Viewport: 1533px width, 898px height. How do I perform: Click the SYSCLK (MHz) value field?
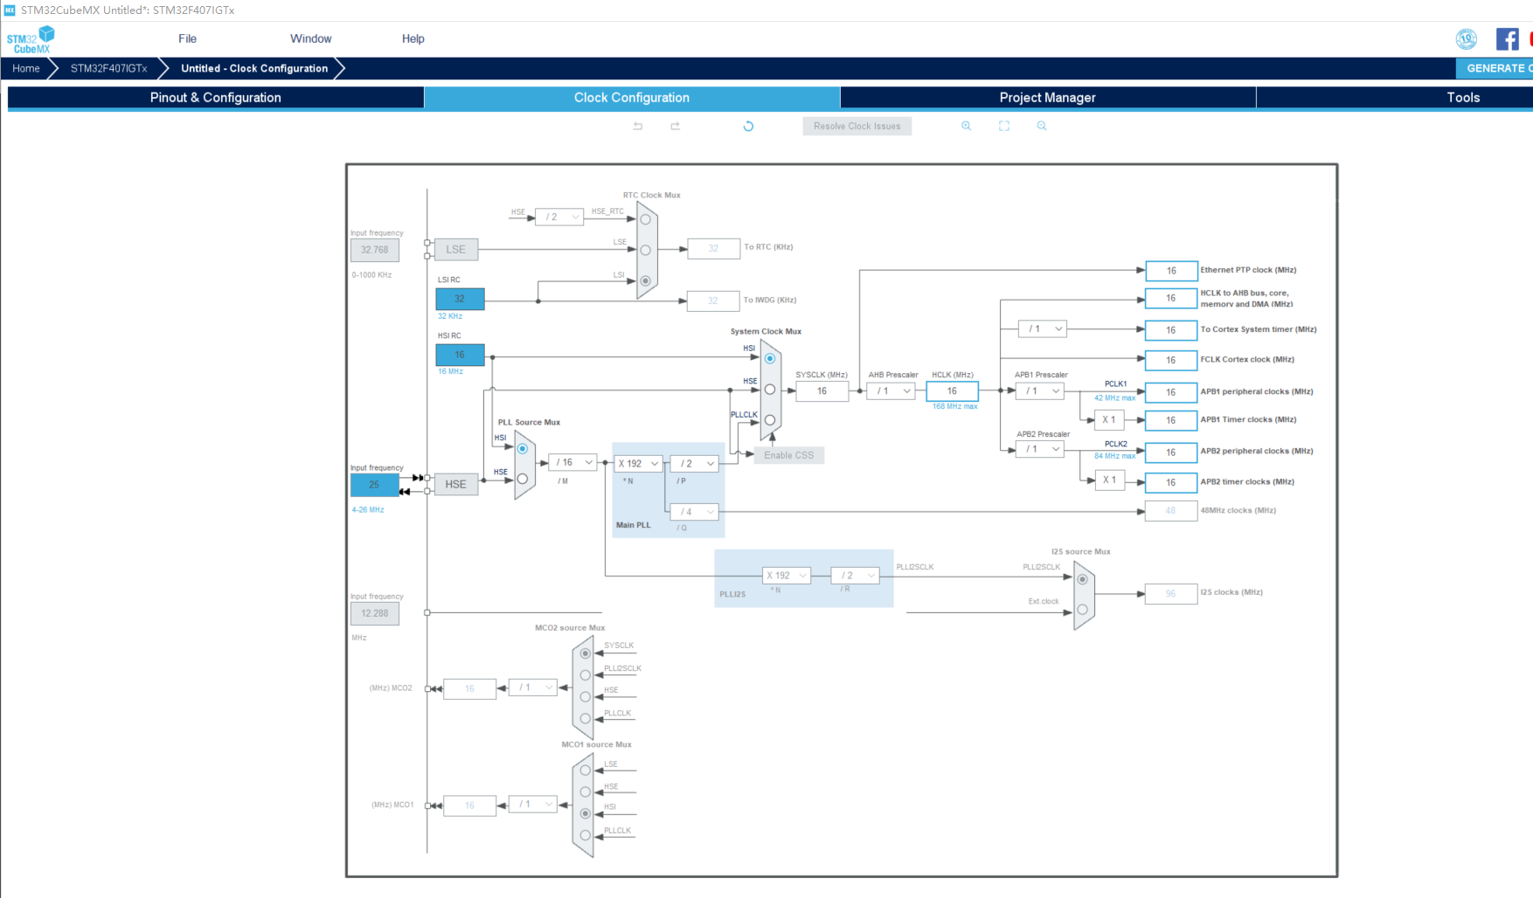(822, 391)
